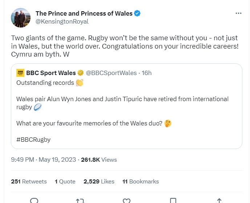This screenshot has height=203, width=250.
Task: Click the Kensington Royal profile avatar
Action: click(21, 17)
